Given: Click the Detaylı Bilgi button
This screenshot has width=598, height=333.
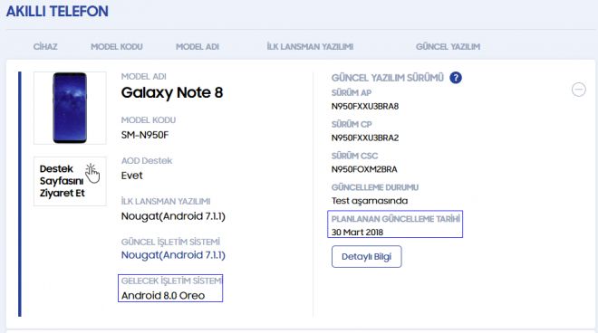Looking at the screenshot, I should [x=367, y=256].
